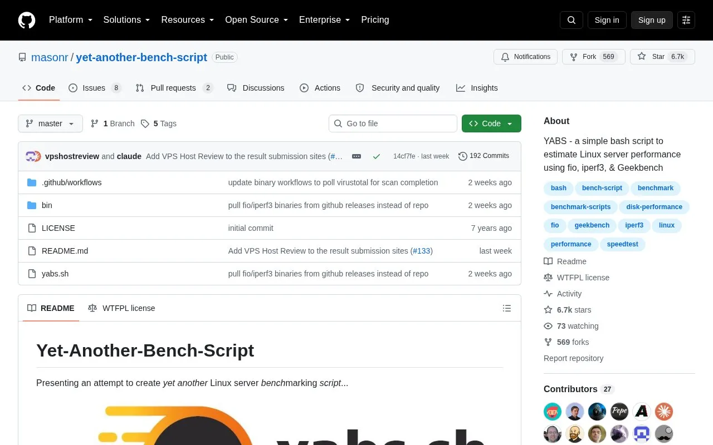Switch to the Actions tab
Screen dimensions: 713x445
[320, 88]
